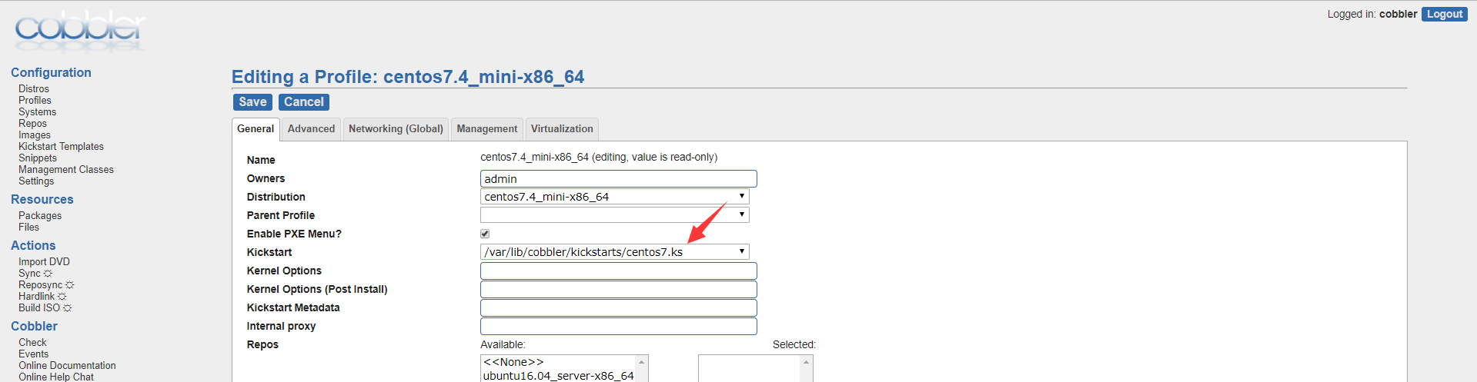Open Management Classes
This screenshot has height=382, width=1477.
click(x=66, y=170)
